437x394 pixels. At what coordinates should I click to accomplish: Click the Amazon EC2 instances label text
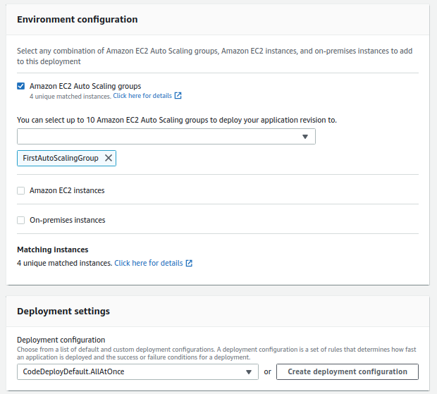click(x=67, y=190)
